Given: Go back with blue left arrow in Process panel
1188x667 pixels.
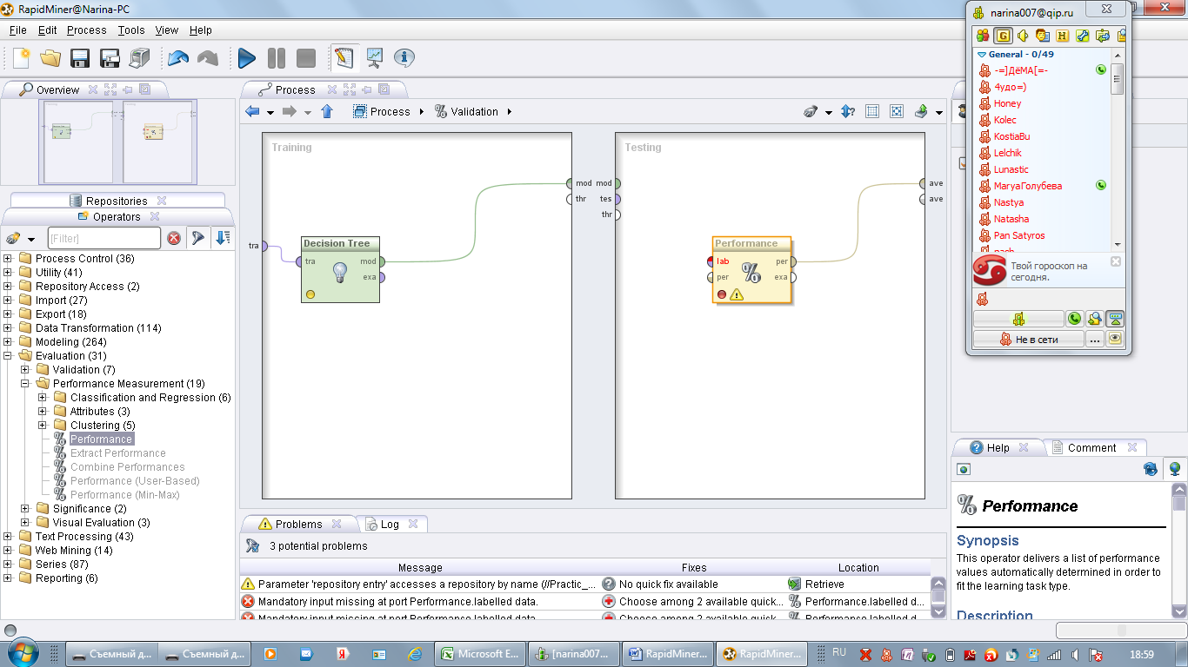Looking at the screenshot, I should point(253,111).
